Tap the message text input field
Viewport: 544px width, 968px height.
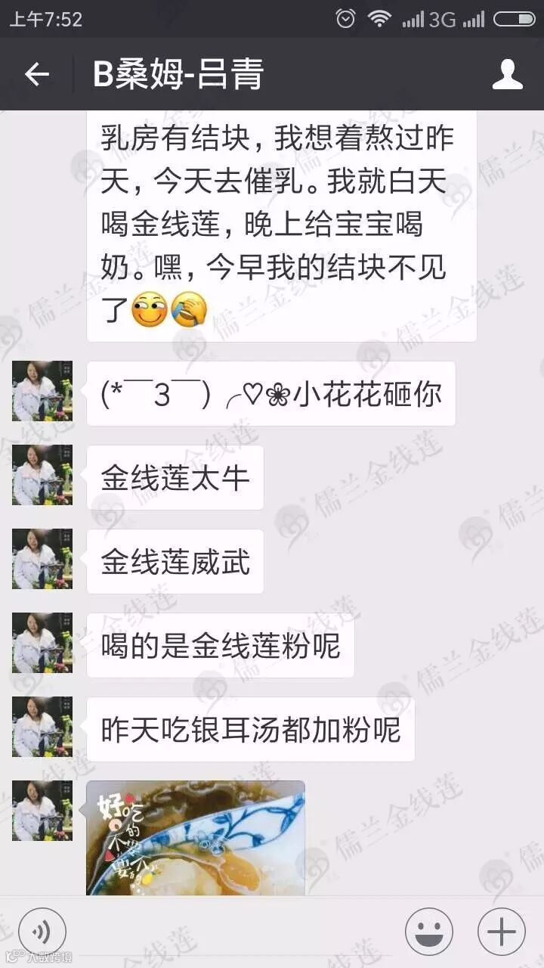click(x=236, y=931)
